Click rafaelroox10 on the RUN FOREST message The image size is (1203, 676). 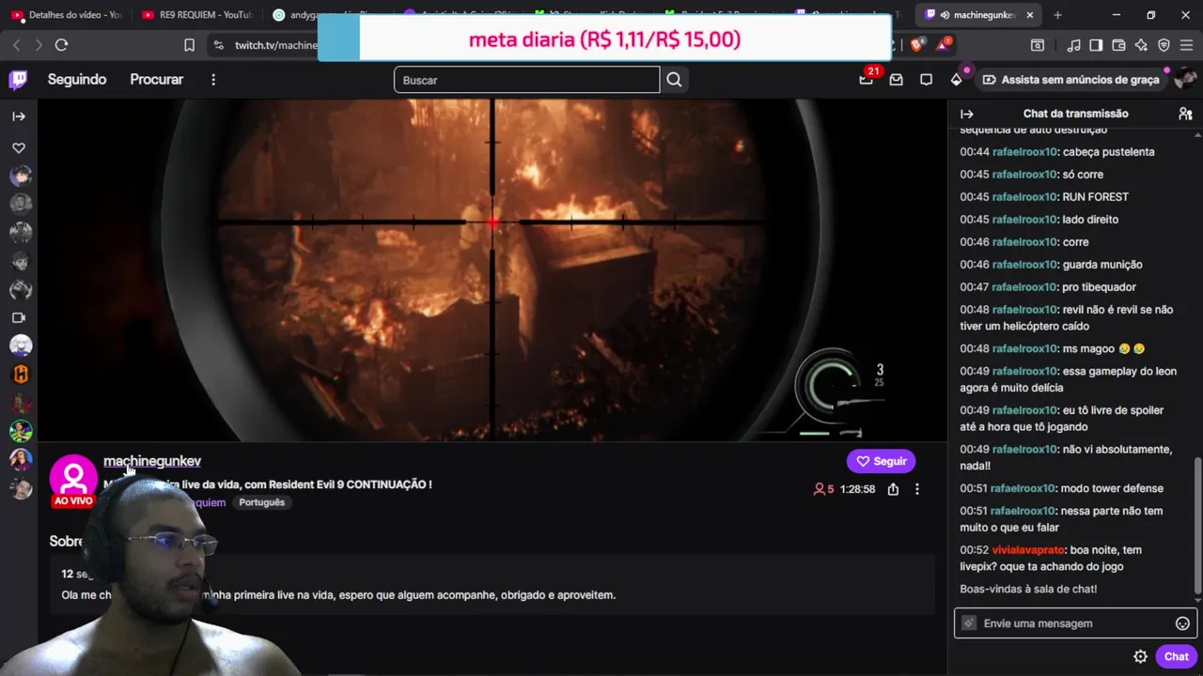[1024, 197]
